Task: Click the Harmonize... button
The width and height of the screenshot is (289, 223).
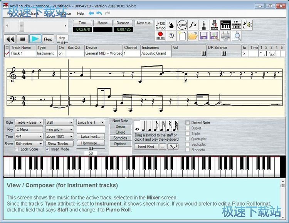Action: coord(91,143)
